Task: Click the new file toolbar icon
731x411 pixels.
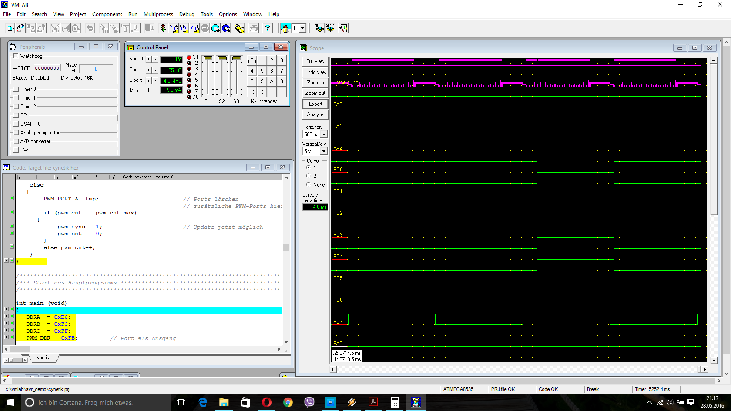Action: pos(10,28)
